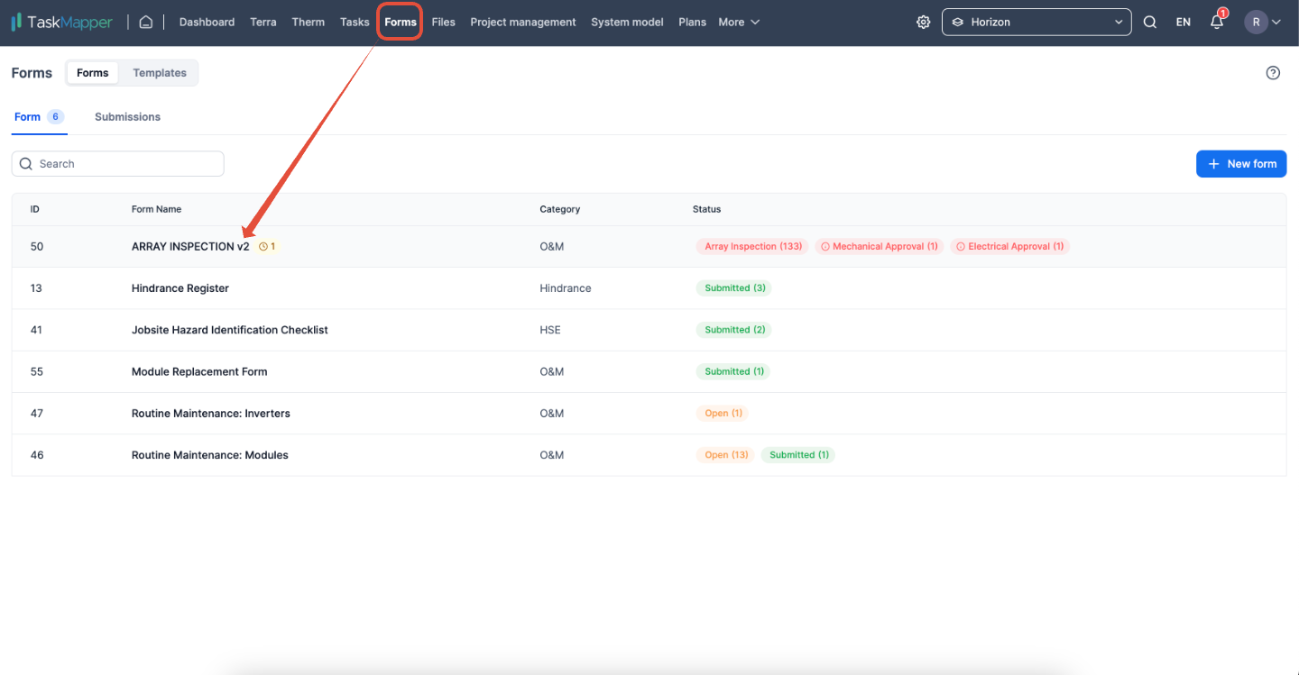Image resolution: width=1299 pixels, height=675 pixels.
Task: Click Submitted (1) badge in Module Replacement row
Action: click(733, 371)
